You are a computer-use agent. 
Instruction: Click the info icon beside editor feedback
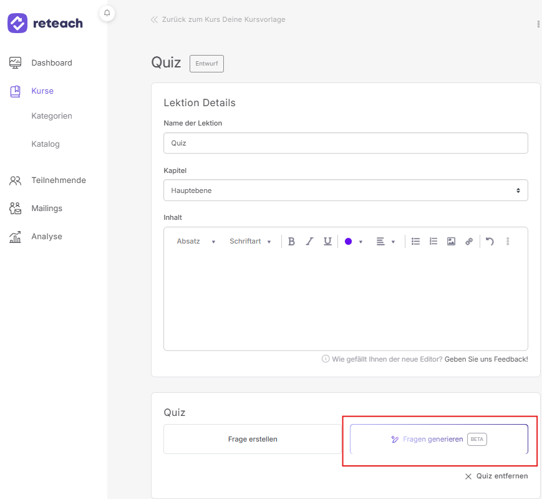tap(326, 359)
